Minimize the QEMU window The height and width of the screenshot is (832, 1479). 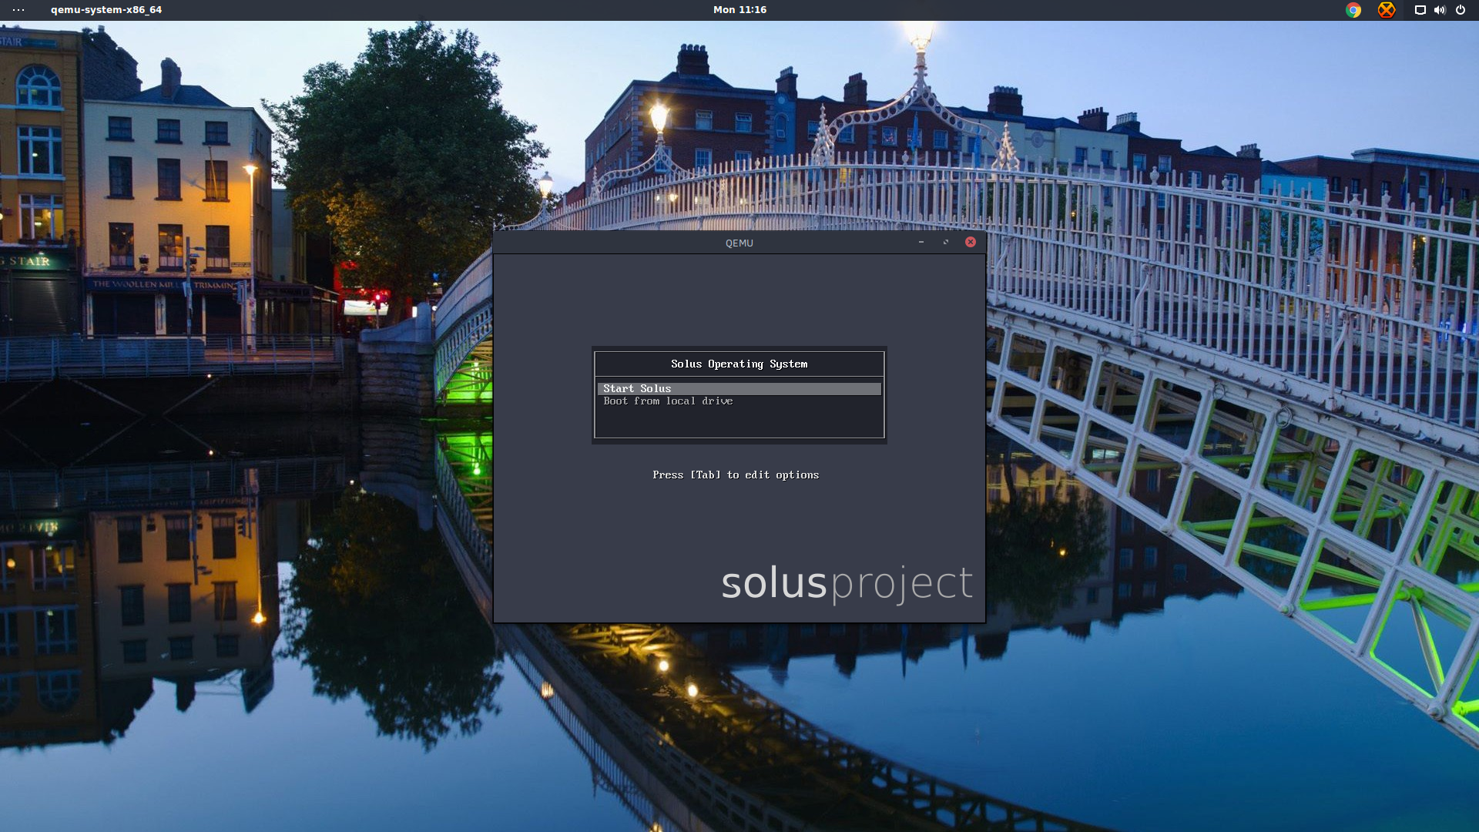click(921, 242)
